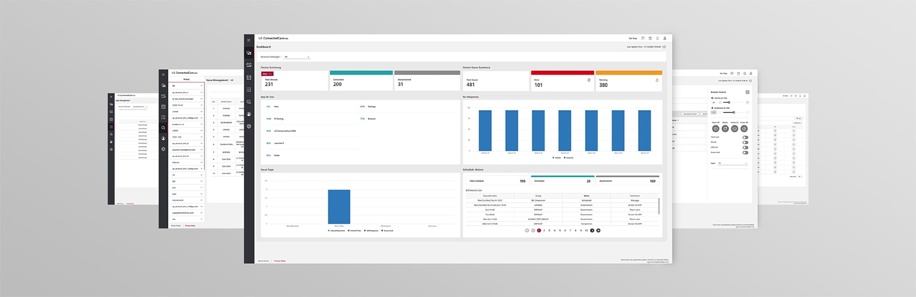Open the Account Manager dropdown set to All
The height and width of the screenshot is (297, 916).
297,57
